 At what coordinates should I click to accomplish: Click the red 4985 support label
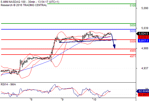tap(133, 51)
